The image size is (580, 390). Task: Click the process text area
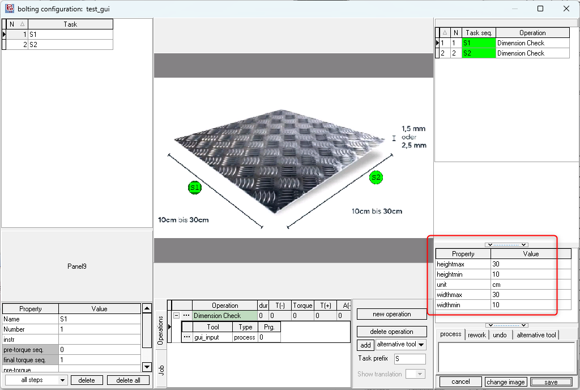coord(506,357)
